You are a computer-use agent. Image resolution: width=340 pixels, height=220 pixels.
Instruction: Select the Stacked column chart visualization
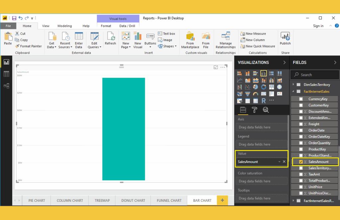tap(247, 73)
